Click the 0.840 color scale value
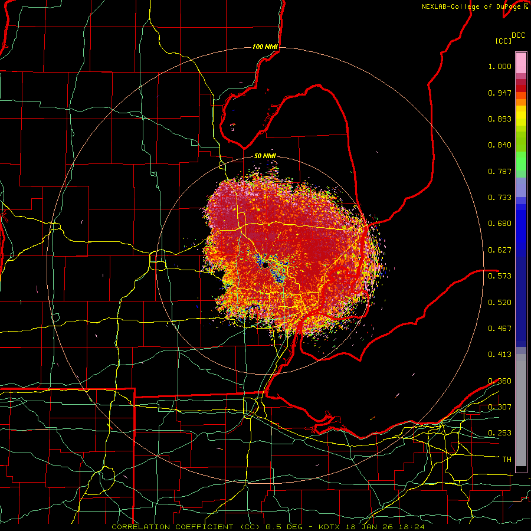531x531 pixels. pyautogui.click(x=500, y=145)
